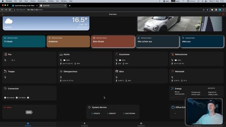Go back in browser history
Screen dimensions: 226x127
tap(2, 10)
